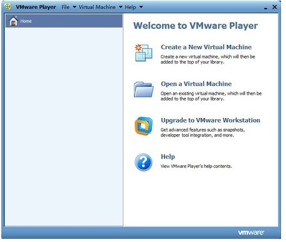Click text 'Open an existing virtual machine, which will then be'
The width and height of the screenshot is (286, 242).
[211, 94]
